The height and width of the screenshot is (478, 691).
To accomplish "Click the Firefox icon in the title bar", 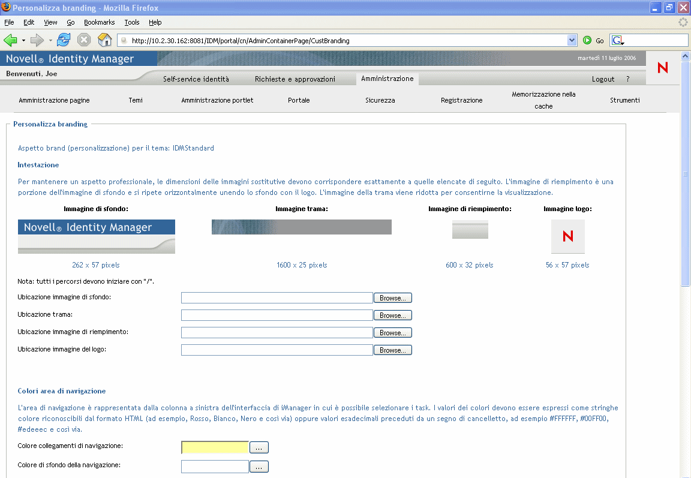I will coord(6,7).
